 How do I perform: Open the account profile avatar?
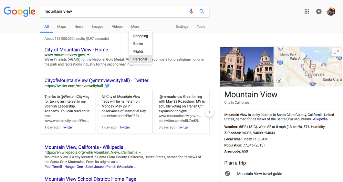click(331, 12)
